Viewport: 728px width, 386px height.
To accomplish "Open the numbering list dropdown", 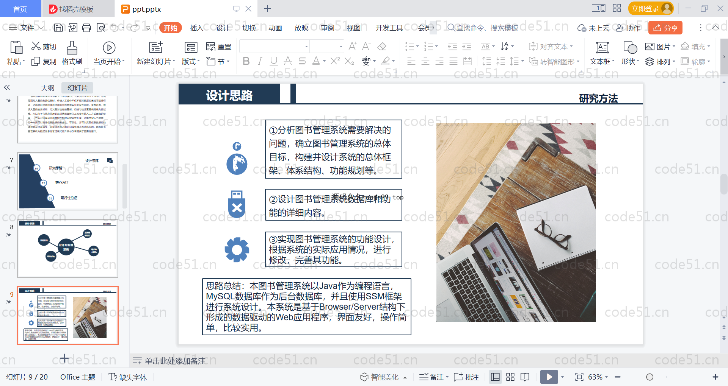I will click(x=436, y=47).
